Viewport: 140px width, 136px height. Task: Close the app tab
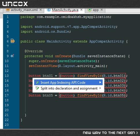pos(102,10)
